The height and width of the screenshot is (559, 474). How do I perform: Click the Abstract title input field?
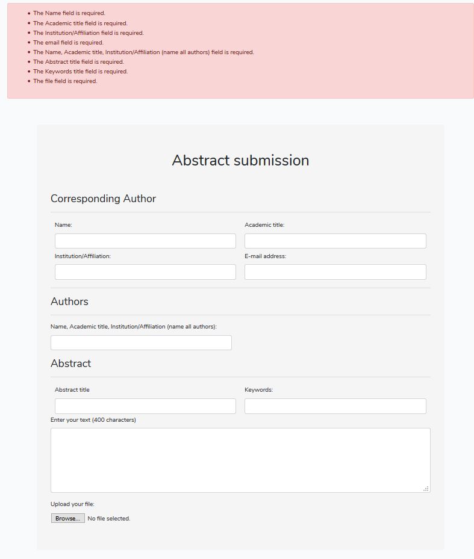[x=145, y=406]
